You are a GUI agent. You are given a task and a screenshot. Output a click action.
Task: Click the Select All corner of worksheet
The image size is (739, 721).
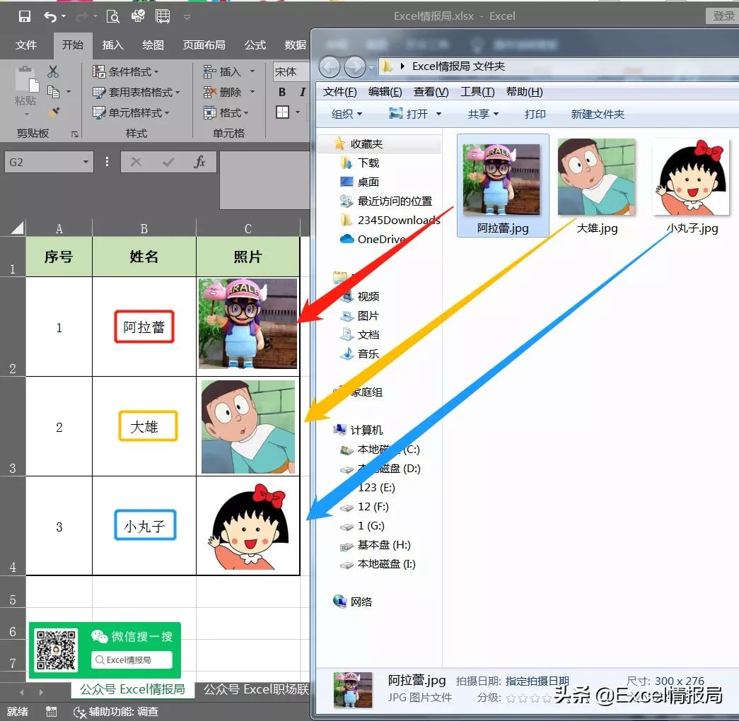tap(17, 228)
